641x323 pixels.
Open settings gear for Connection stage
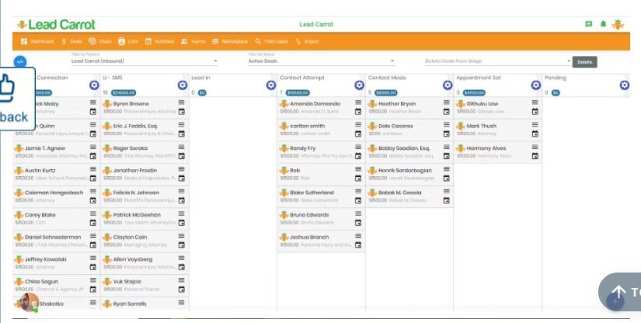tap(94, 85)
